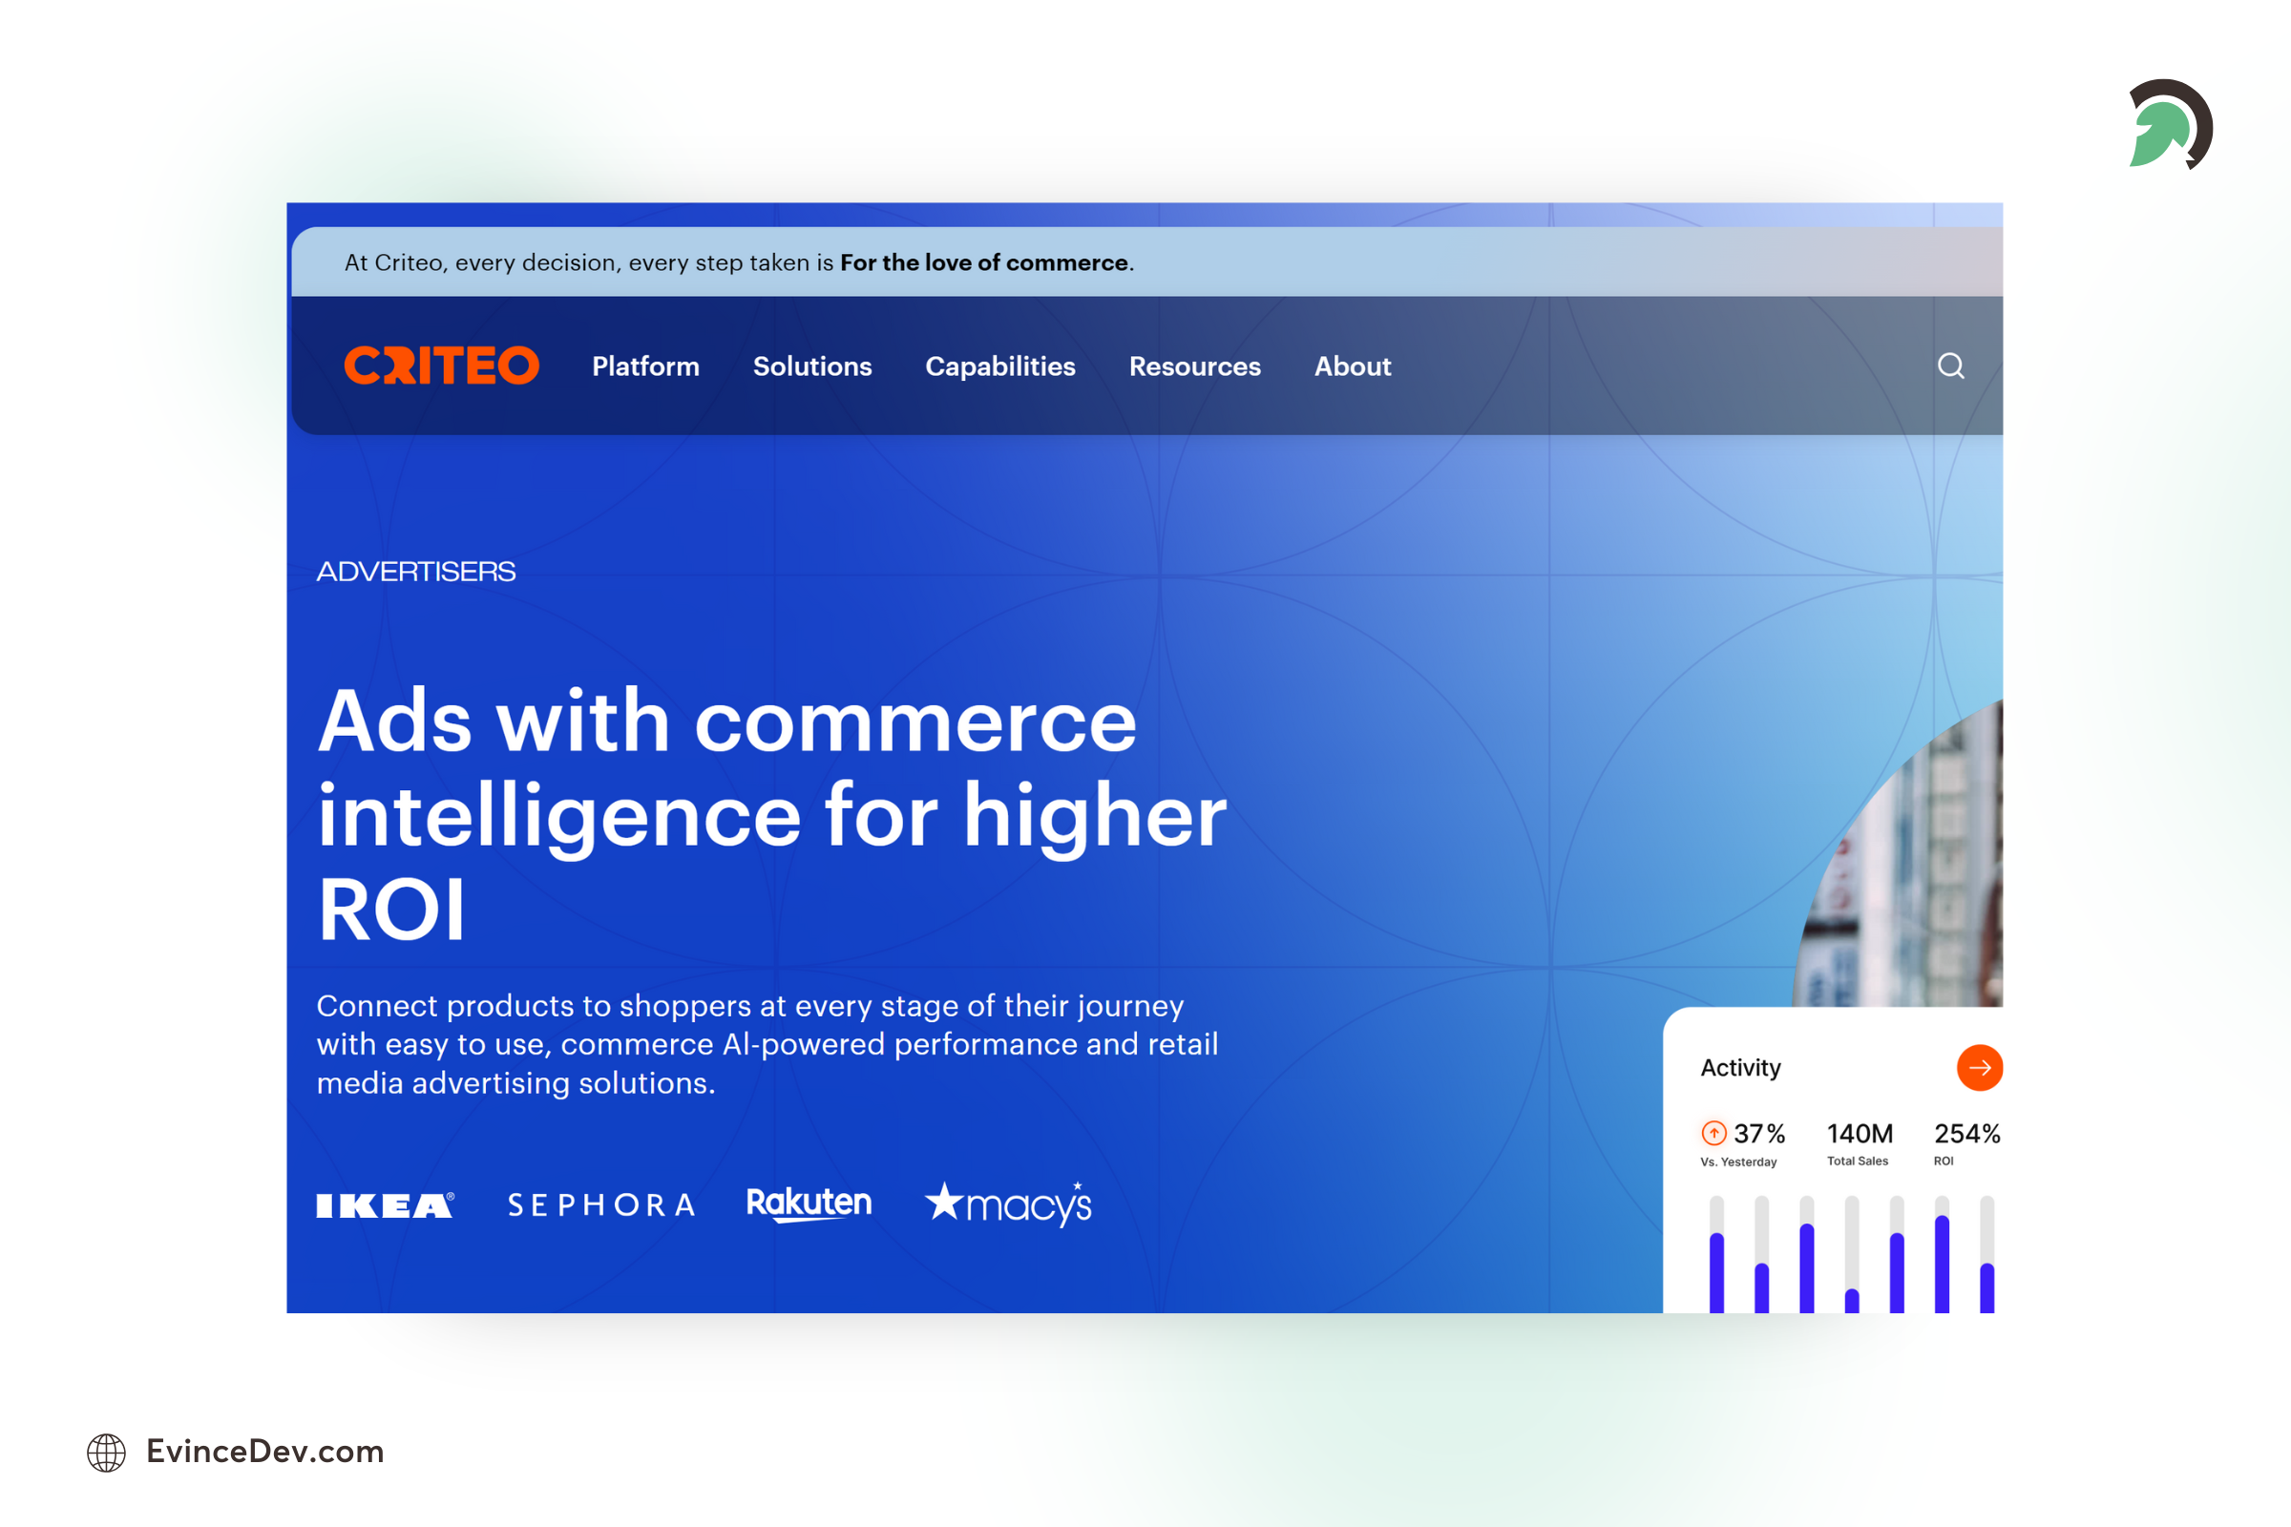
Task: Open the About menu item
Action: [x=1353, y=366]
